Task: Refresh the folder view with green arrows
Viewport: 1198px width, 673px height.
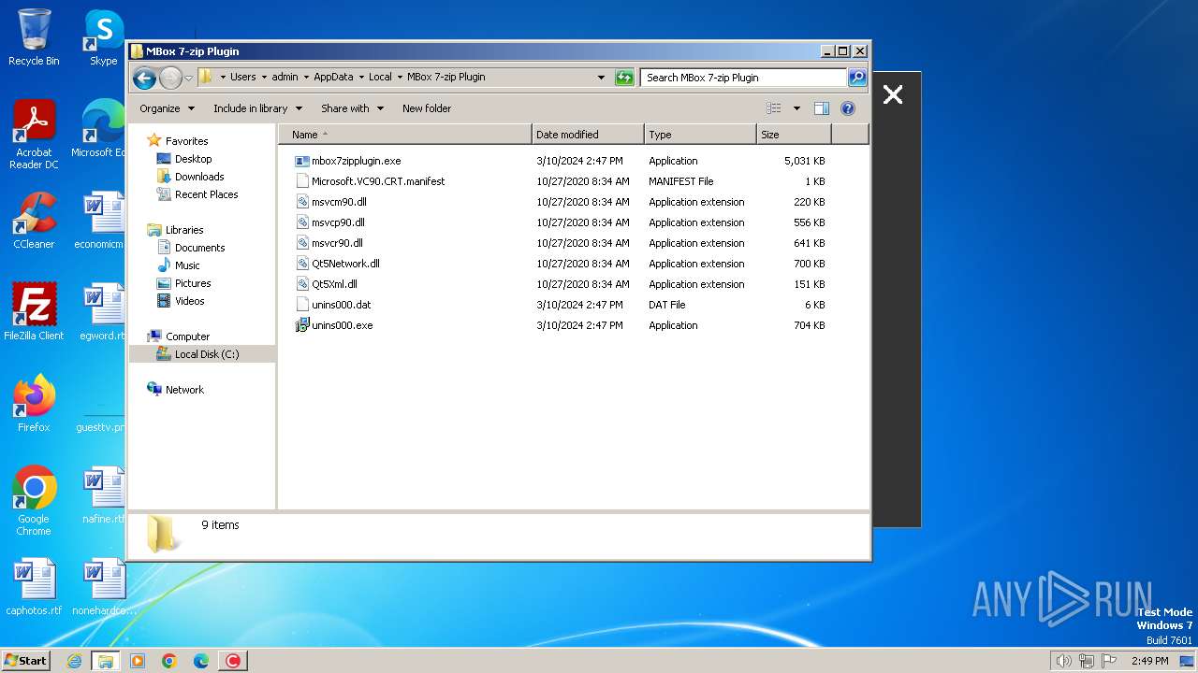Action: (x=624, y=78)
